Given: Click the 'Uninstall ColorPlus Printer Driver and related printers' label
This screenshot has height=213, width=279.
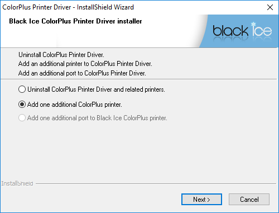Looking at the screenshot, I should [x=96, y=89].
